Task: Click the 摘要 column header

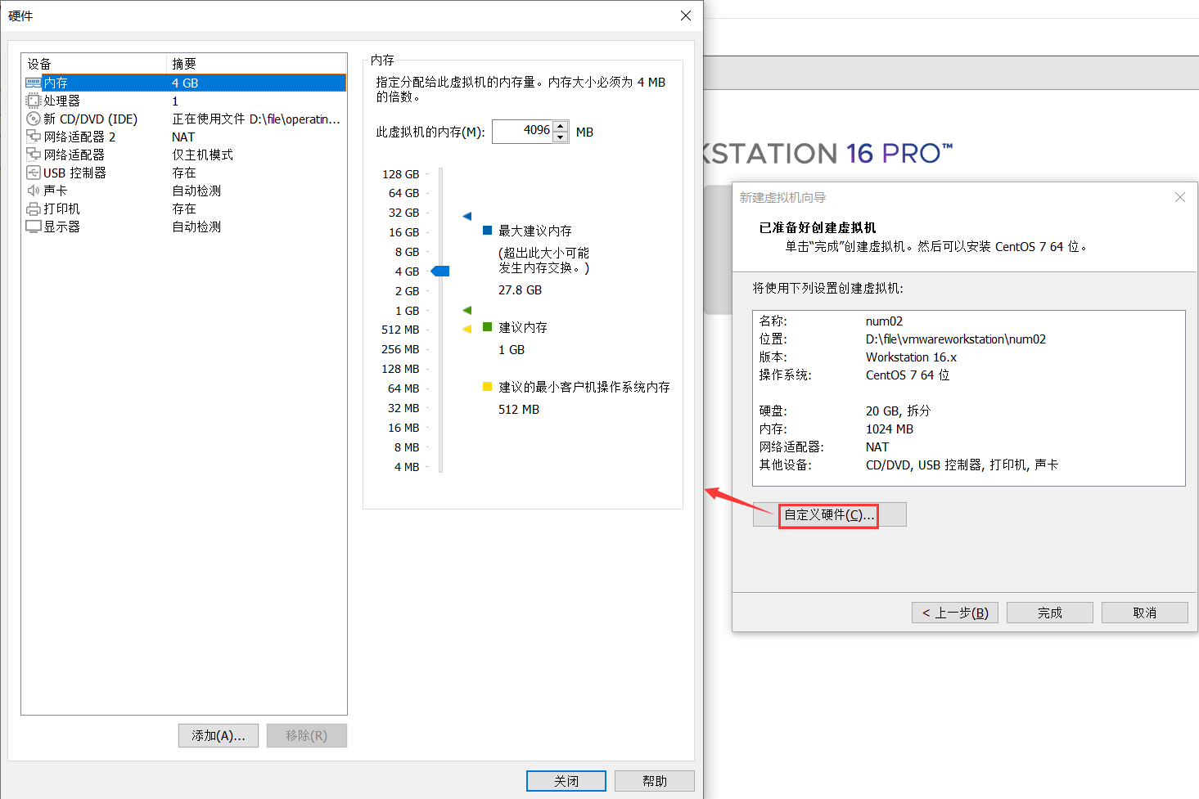Action: point(256,64)
